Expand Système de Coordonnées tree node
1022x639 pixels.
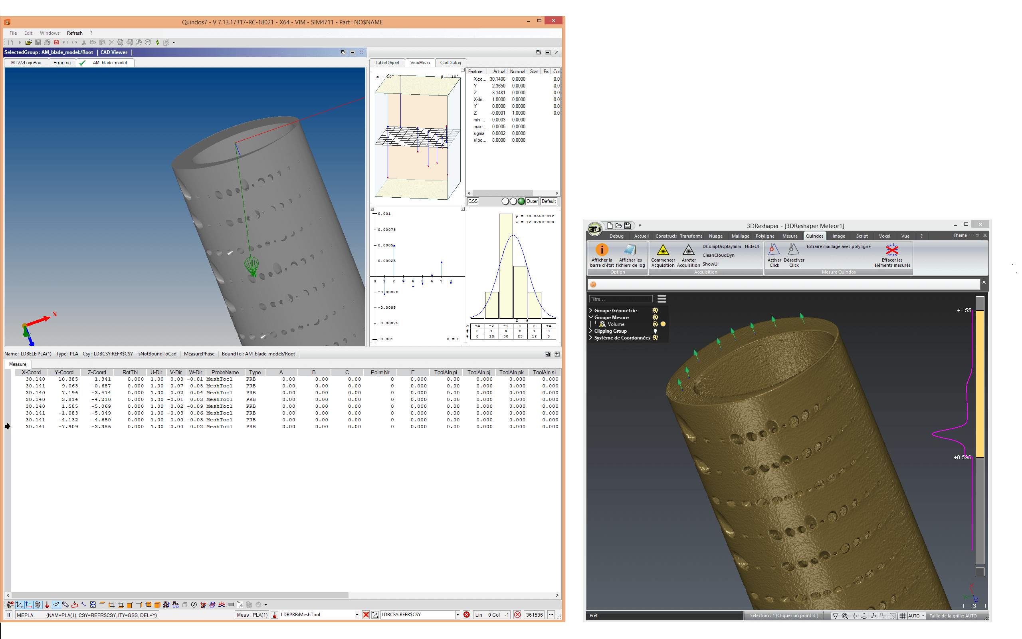(590, 338)
